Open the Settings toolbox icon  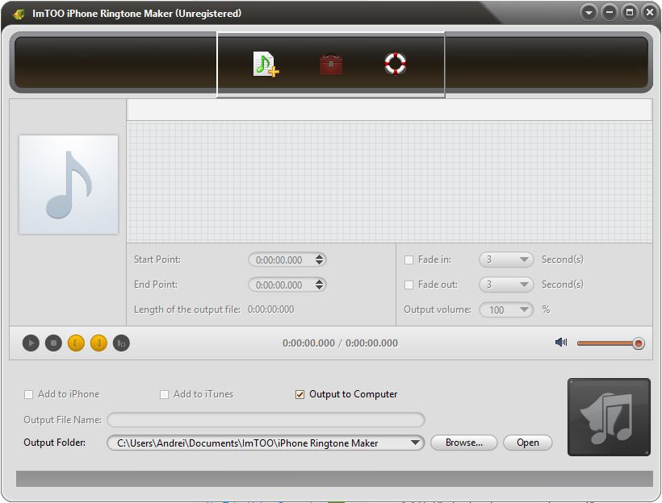point(331,64)
